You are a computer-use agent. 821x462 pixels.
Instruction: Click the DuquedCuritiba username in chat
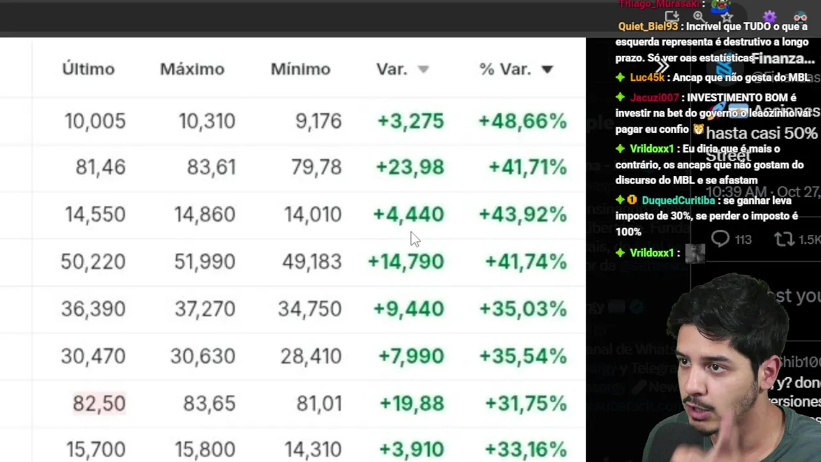[x=678, y=201]
